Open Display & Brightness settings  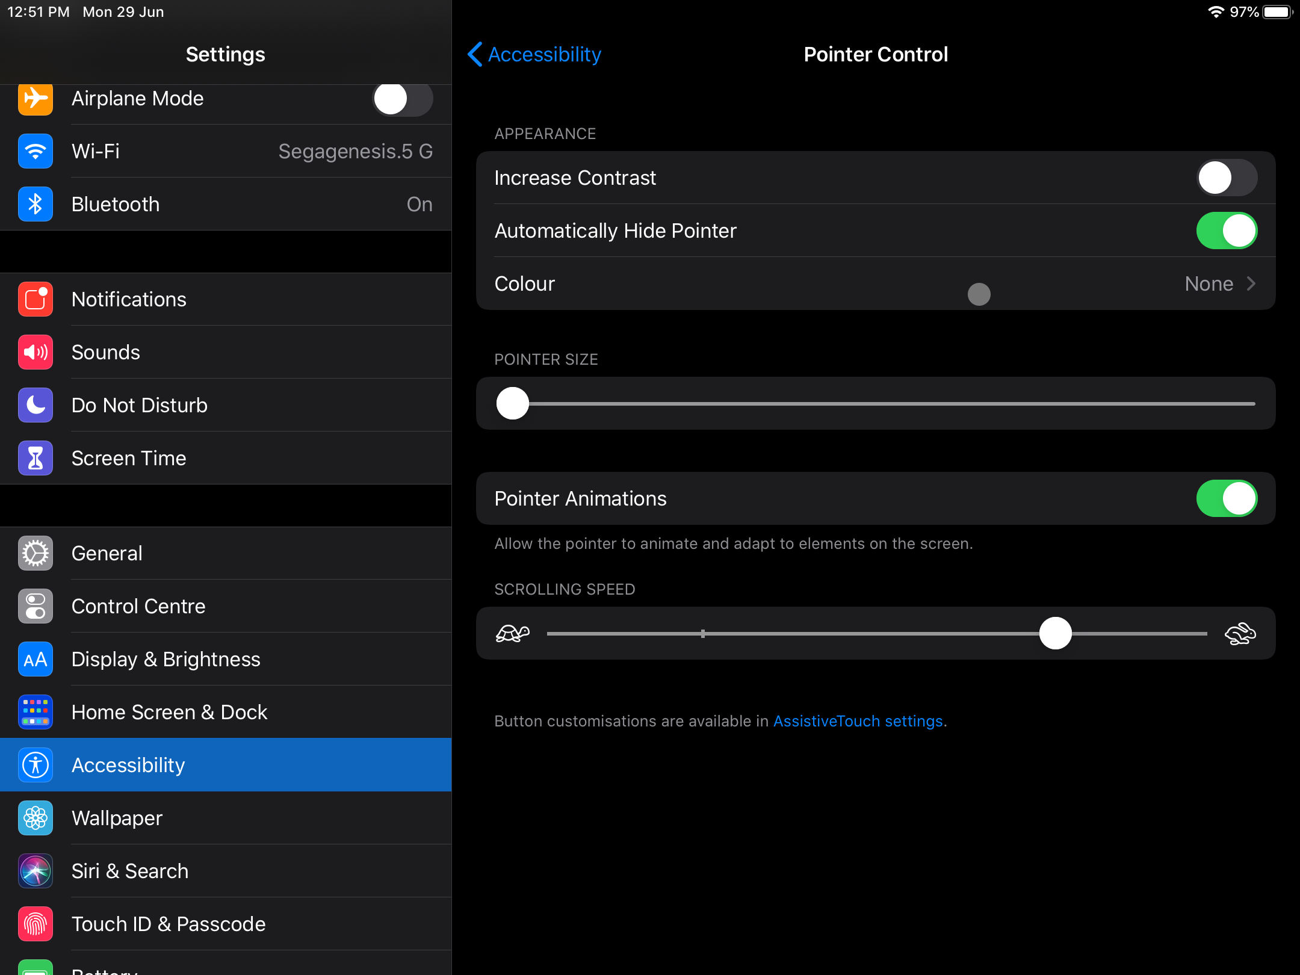click(226, 659)
